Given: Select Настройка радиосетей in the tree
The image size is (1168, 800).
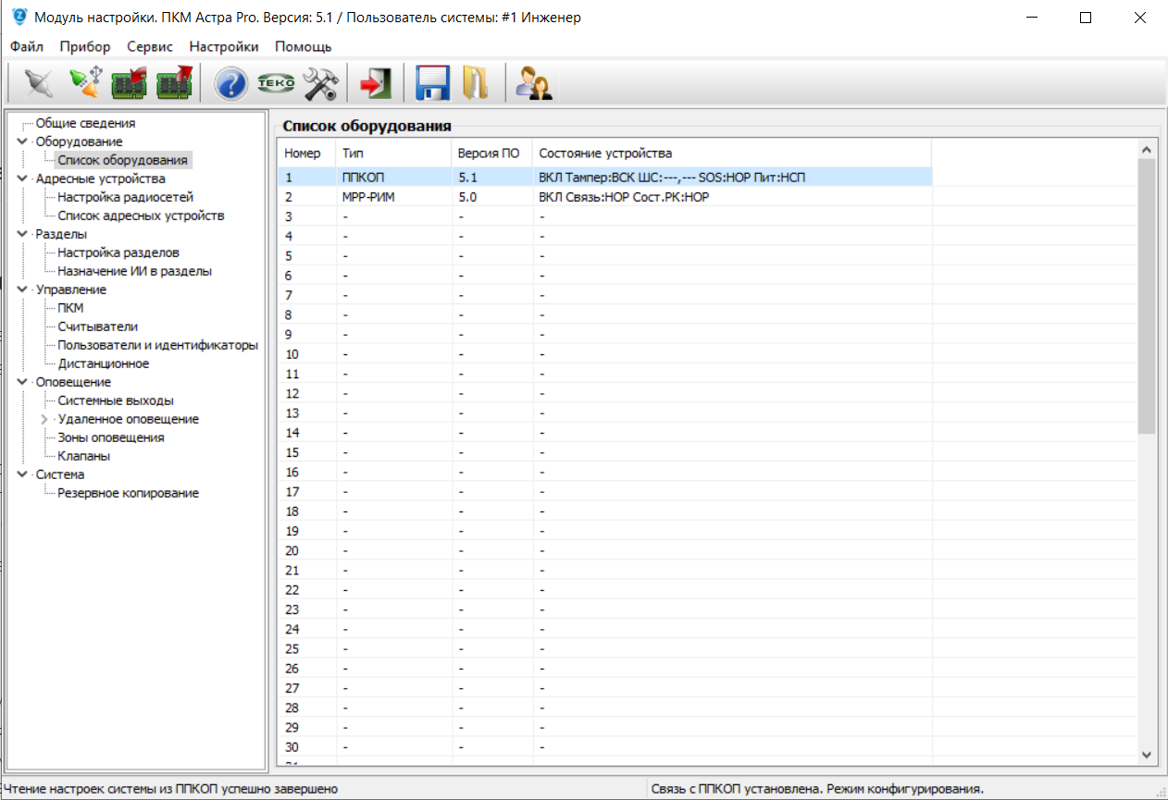Looking at the screenshot, I should pos(125,197).
